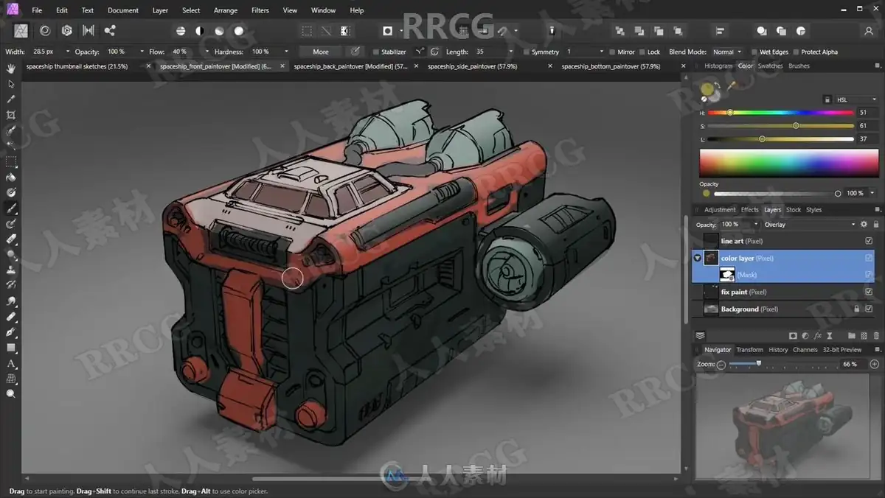Hide the fix paint layer
This screenshot has height=498, width=885.
click(869, 292)
